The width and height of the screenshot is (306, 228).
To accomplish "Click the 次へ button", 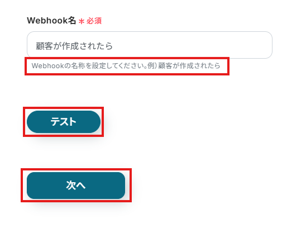I will pos(76,186).
